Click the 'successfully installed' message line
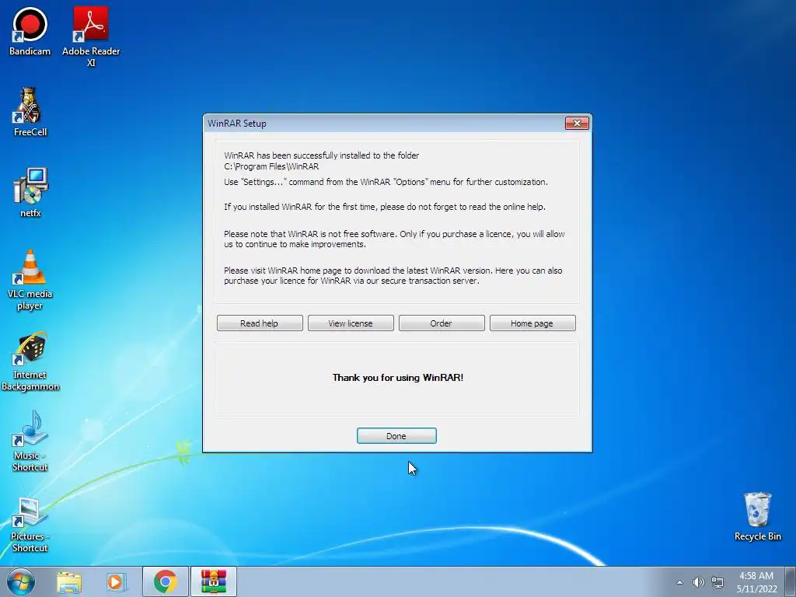 (321, 155)
